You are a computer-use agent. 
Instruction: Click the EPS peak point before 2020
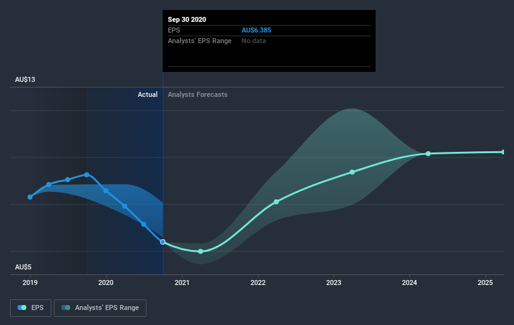coord(86,175)
